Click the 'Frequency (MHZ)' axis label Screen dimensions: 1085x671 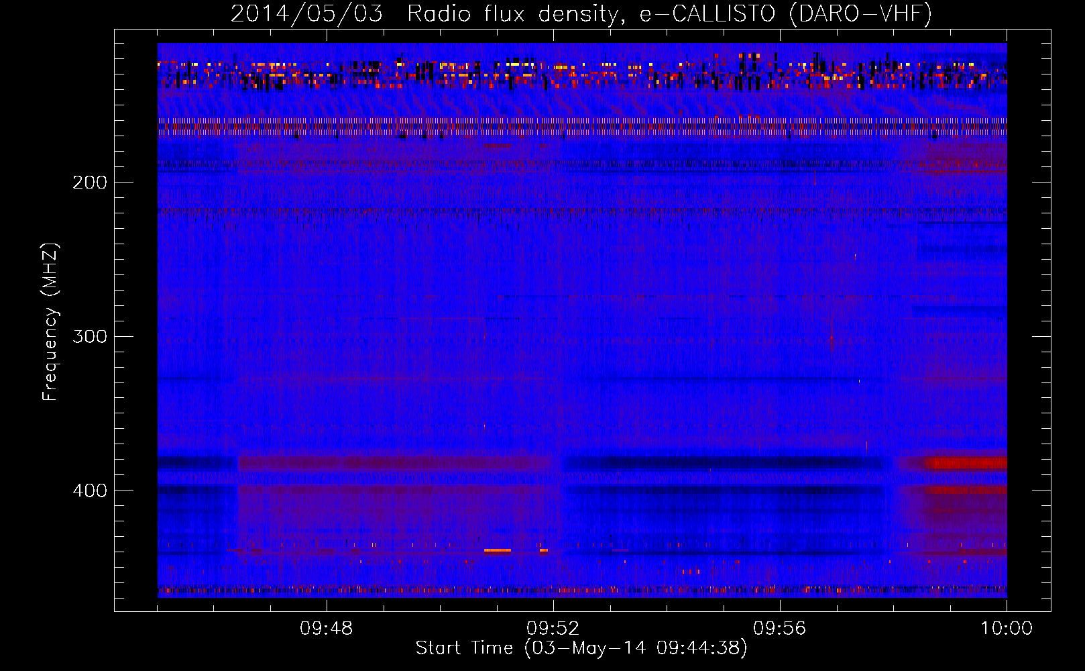(x=50, y=321)
